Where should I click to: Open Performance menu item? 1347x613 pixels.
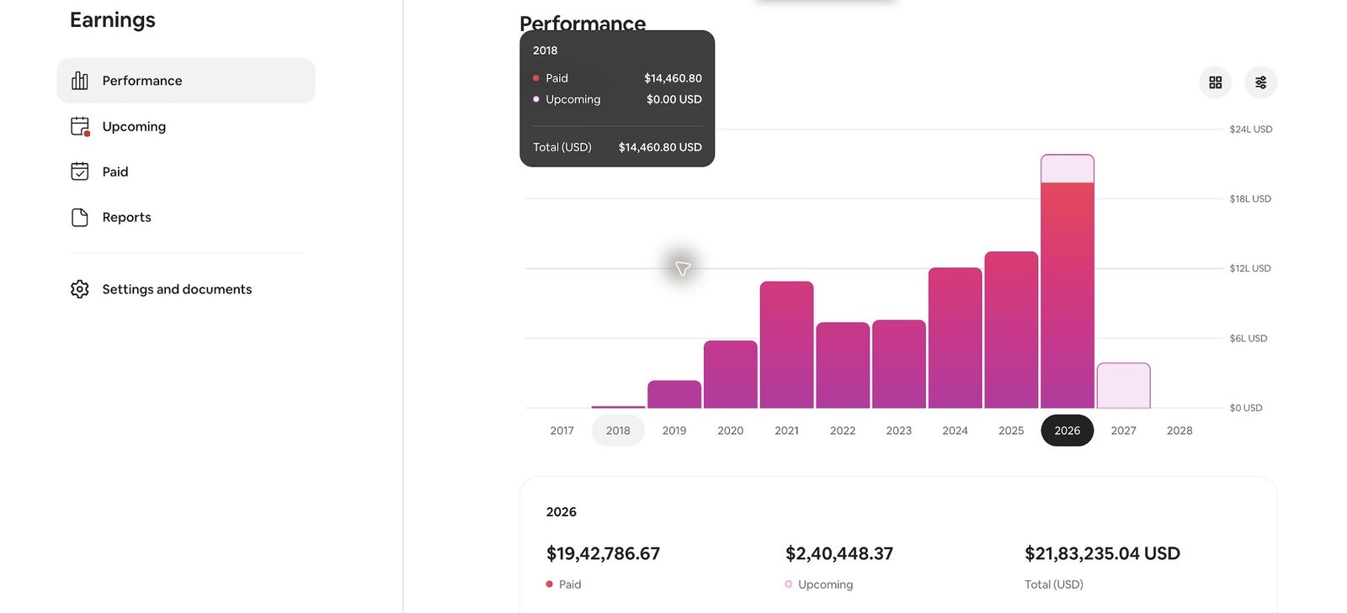186,81
